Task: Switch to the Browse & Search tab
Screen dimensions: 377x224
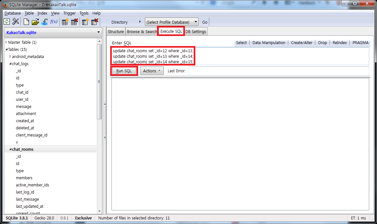Action: 142,31
